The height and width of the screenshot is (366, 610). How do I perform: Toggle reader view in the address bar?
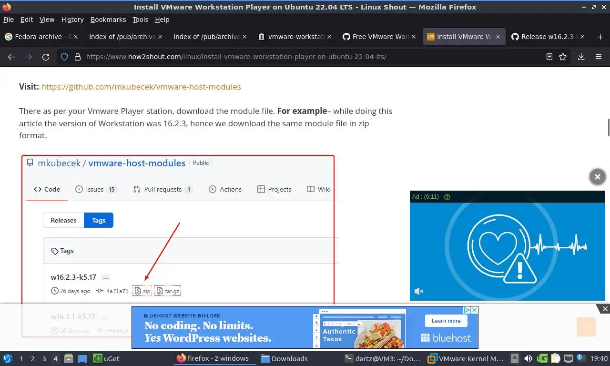(x=549, y=57)
